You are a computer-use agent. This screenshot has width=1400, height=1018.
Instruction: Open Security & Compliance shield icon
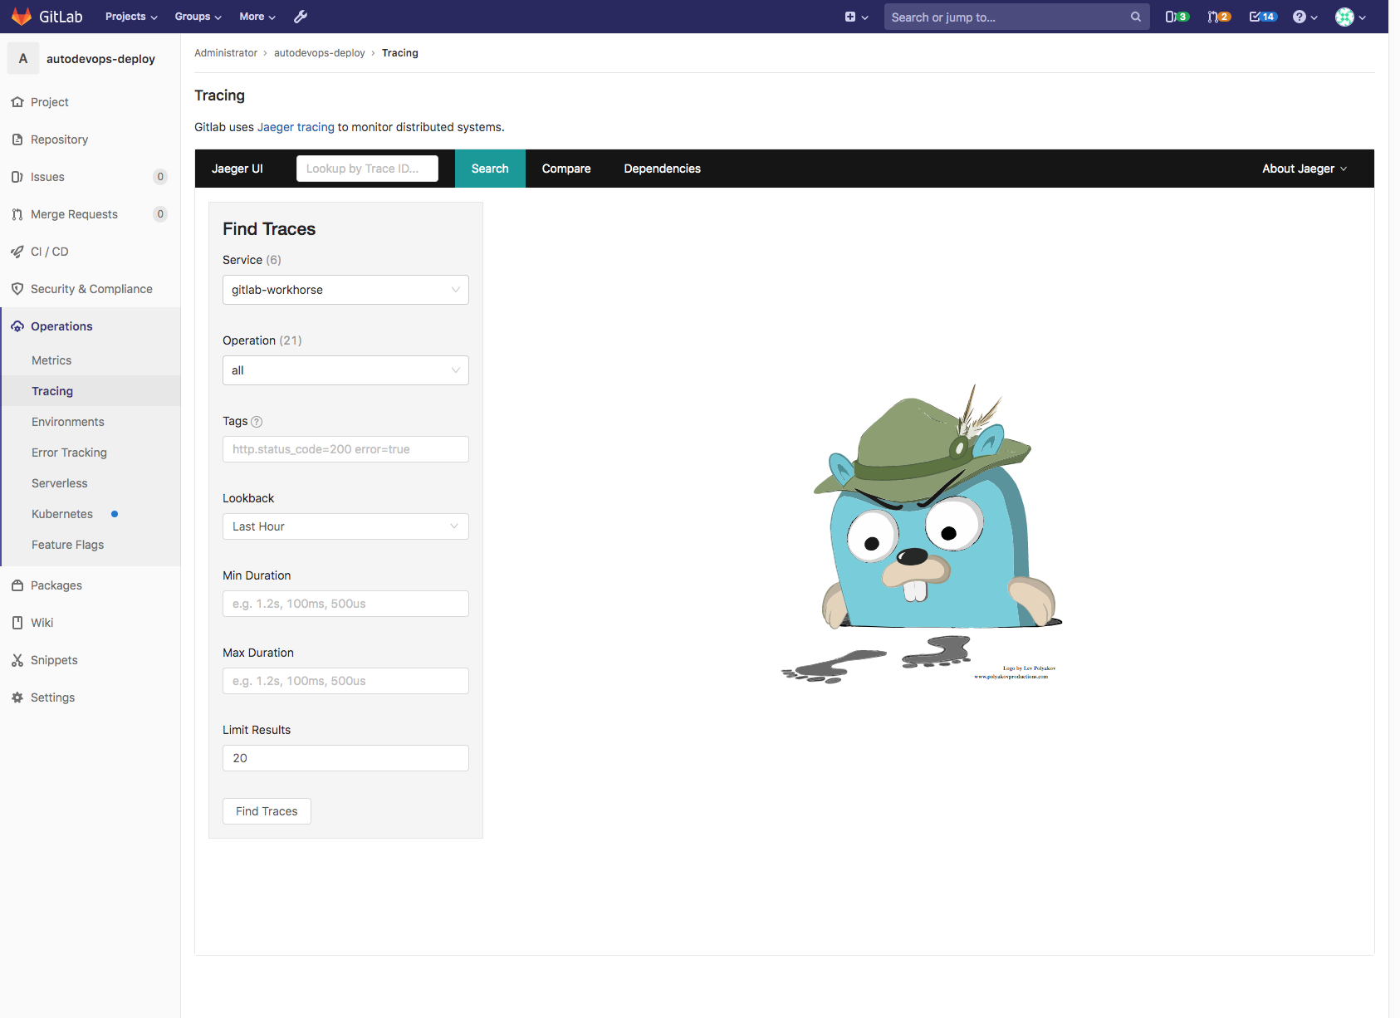click(x=17, y=288)
